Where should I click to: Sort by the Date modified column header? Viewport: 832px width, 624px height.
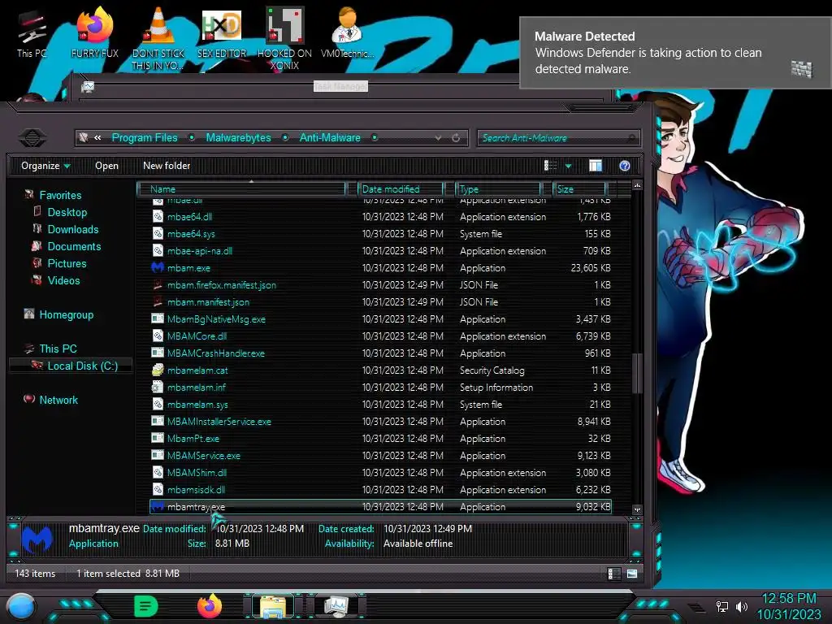click(401, 188)
